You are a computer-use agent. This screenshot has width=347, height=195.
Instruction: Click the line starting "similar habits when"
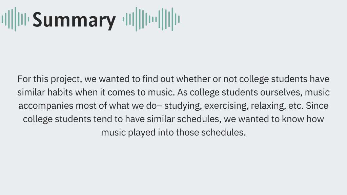tap(173, 92)
